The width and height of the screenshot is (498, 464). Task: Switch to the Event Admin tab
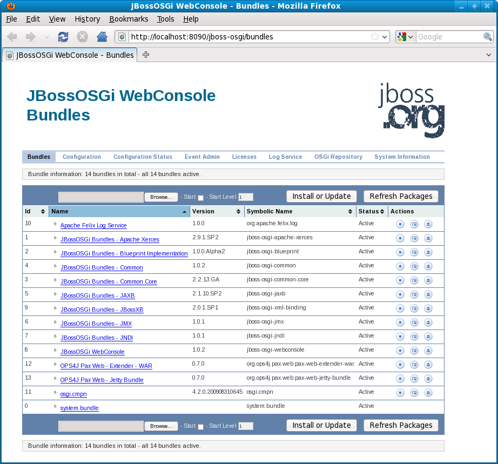pos(202,157)
